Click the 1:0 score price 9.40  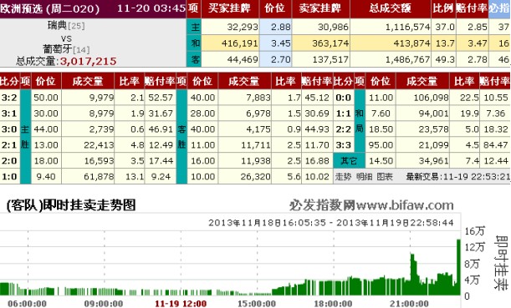(46, 177)
